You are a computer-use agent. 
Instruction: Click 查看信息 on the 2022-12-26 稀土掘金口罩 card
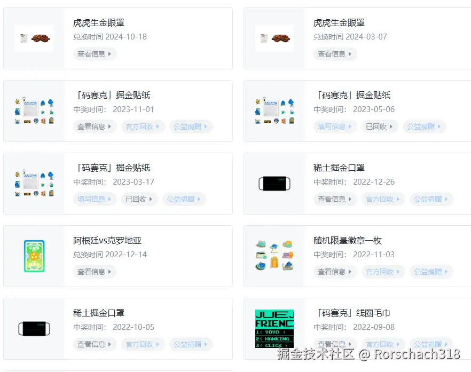click(335, 199)
